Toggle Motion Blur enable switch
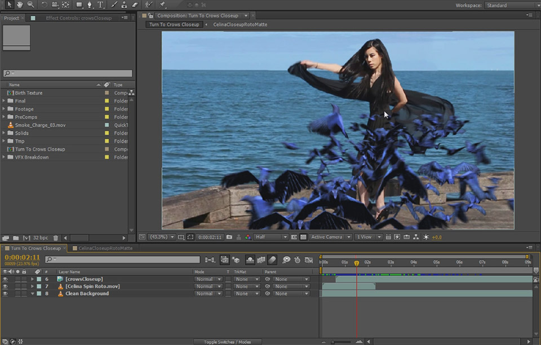This screenshot has width=541, height=345. pos(272,260)
